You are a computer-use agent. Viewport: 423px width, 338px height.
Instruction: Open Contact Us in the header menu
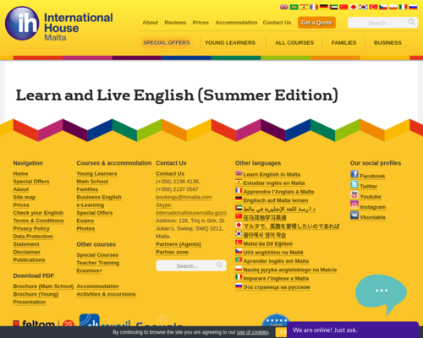pyautogui.click(x=277, y=23)
